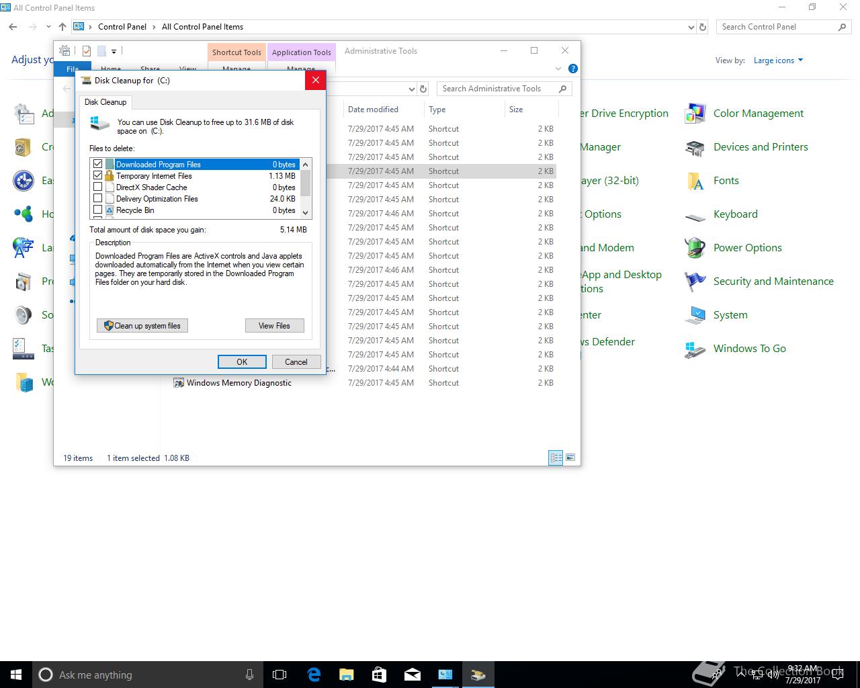Select the Downloaded Program Files row

[195, 164]
